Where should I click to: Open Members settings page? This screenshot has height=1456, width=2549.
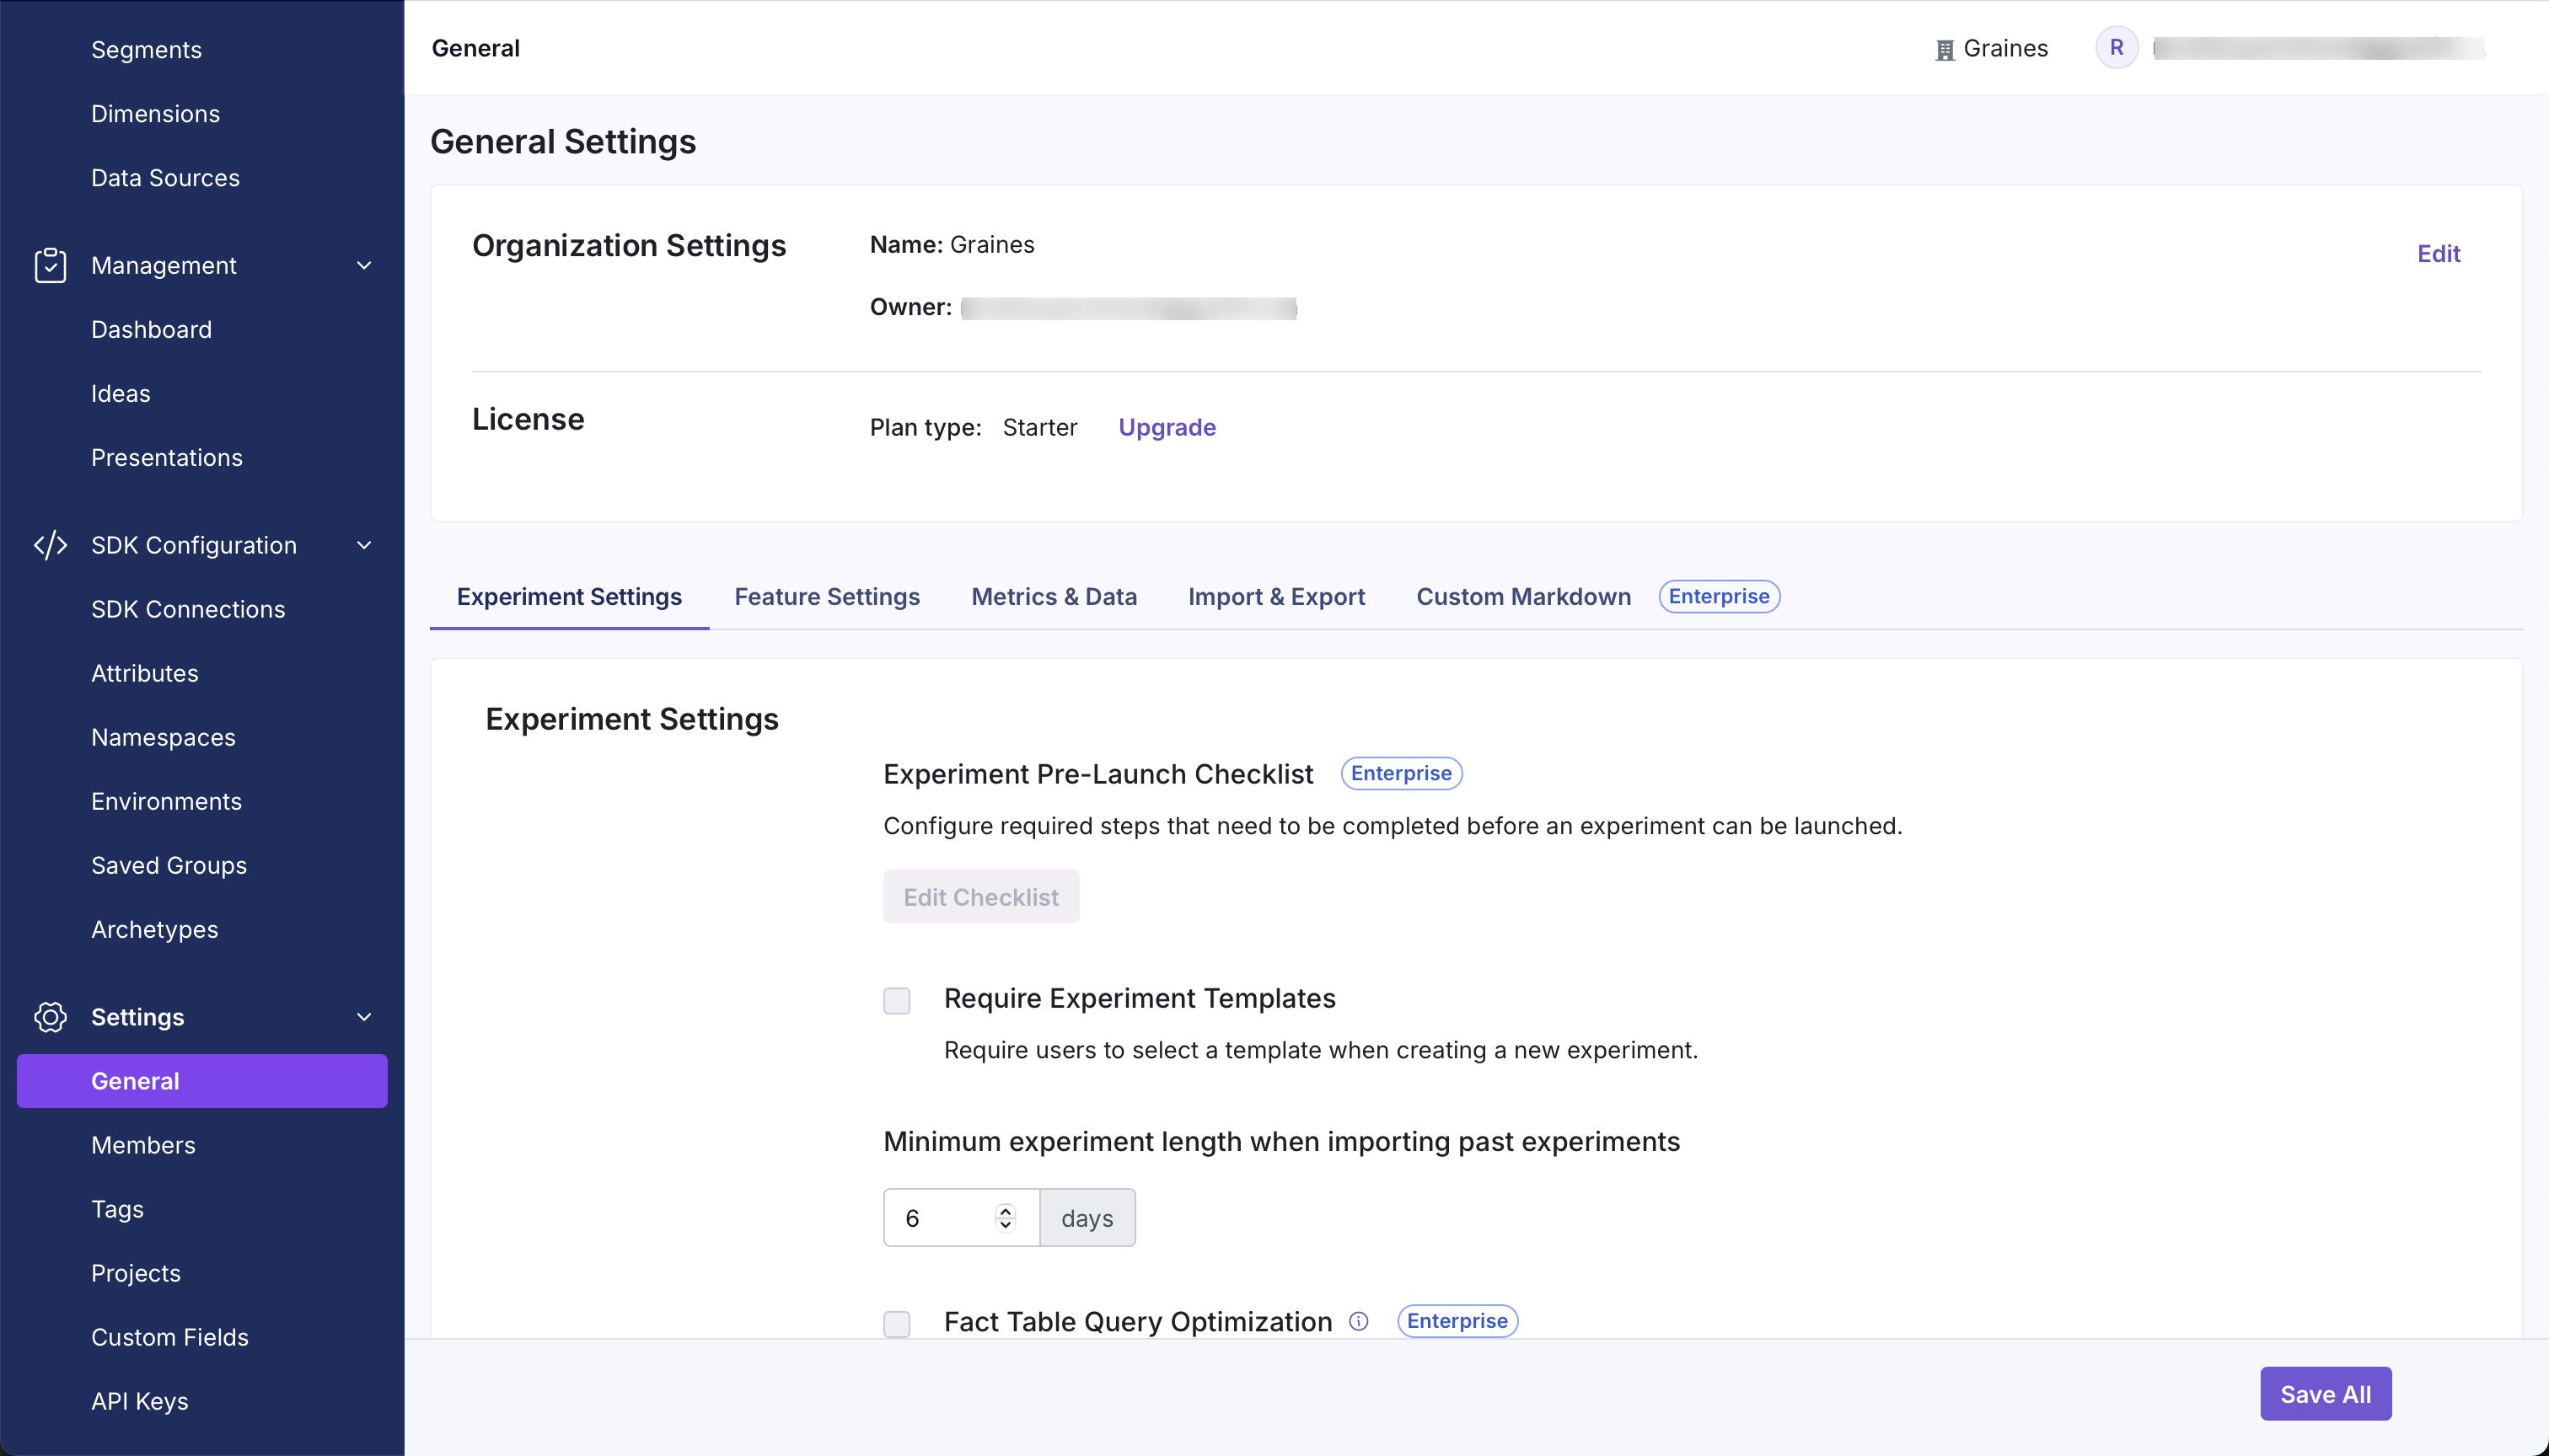pos(143,1146)
